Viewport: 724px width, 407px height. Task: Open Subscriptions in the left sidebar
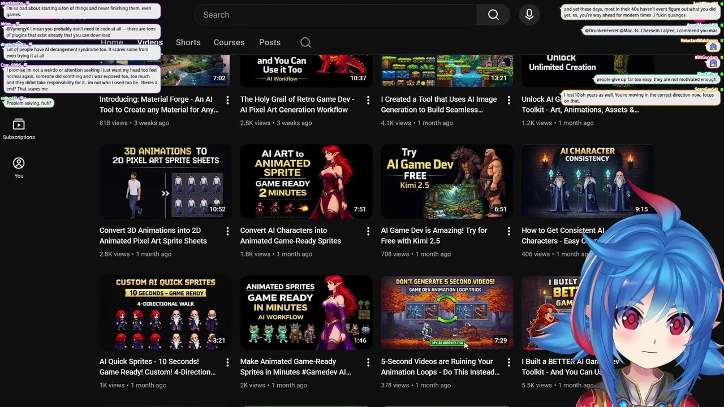19,129
